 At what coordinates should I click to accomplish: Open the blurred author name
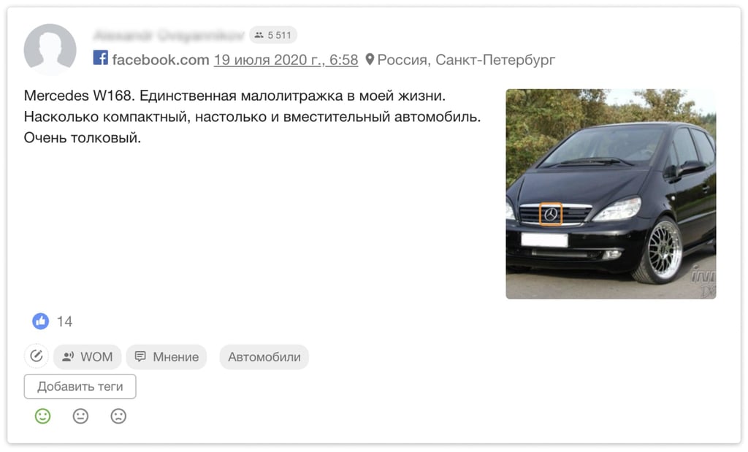point(169,35)
